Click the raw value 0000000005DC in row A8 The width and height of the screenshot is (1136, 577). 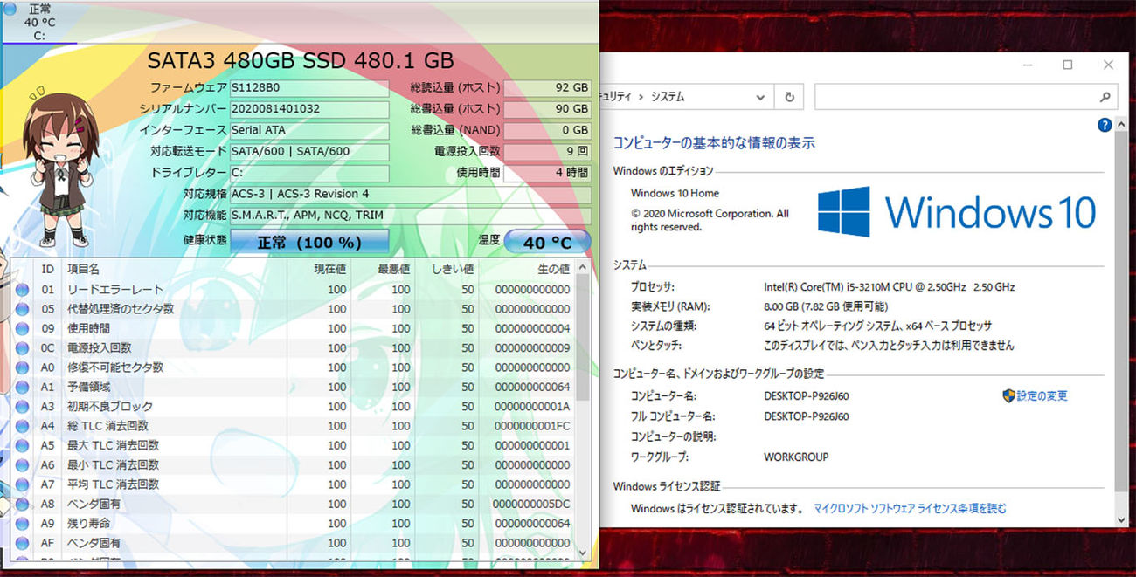pos(531,504)
